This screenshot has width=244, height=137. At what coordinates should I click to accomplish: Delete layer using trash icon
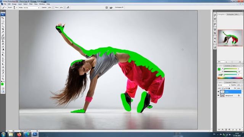(x=240, y=129)
